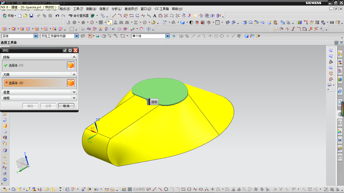Viewport: 344px width, 193px height.
Task: Open the 装配(A) menu
Action: click(x=91, y=9)
